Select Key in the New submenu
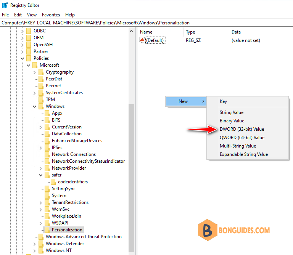The height and width of the screenshot is (255, 293). coord(223,101)
